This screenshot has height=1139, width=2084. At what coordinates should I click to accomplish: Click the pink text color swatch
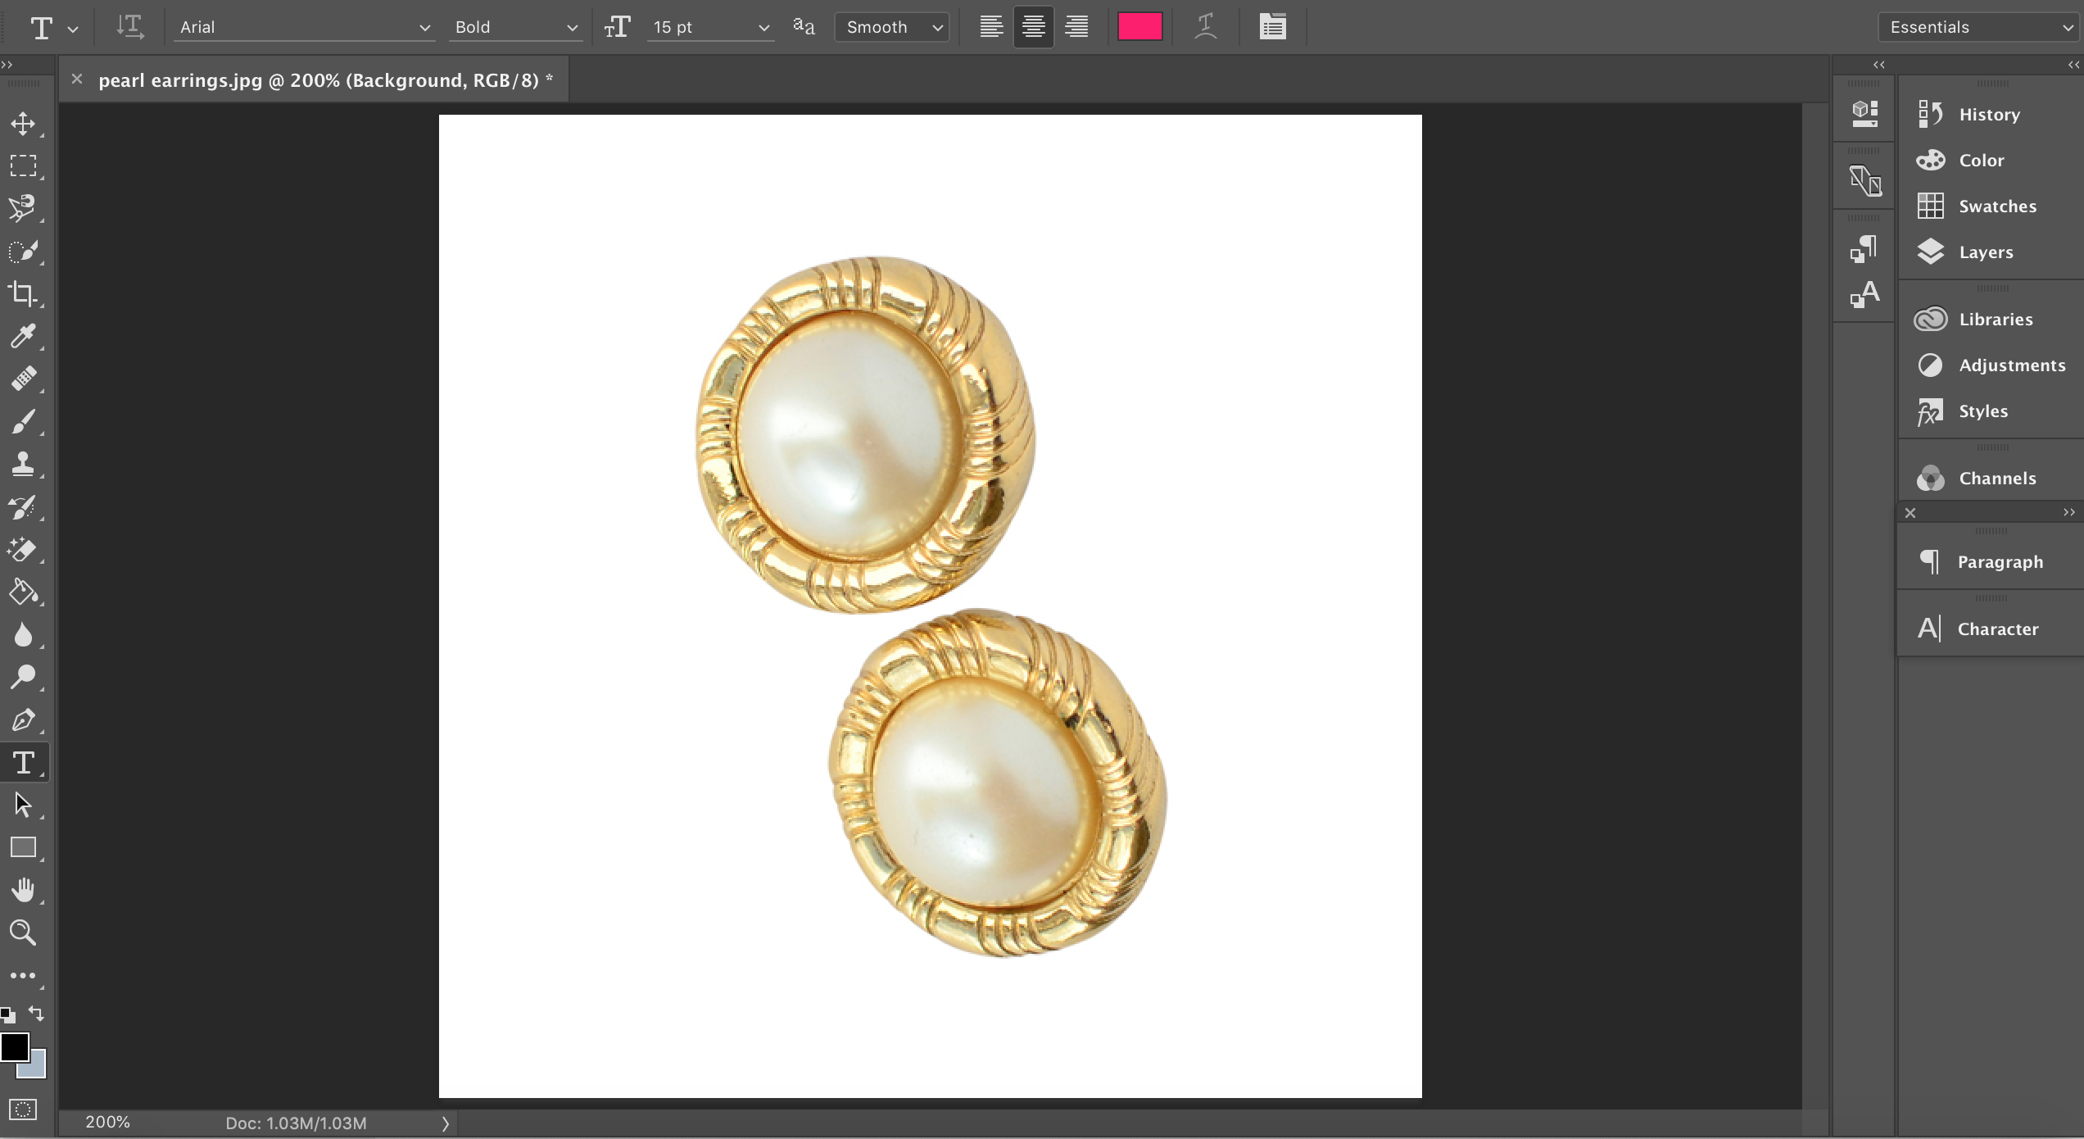coord(1139,27)
